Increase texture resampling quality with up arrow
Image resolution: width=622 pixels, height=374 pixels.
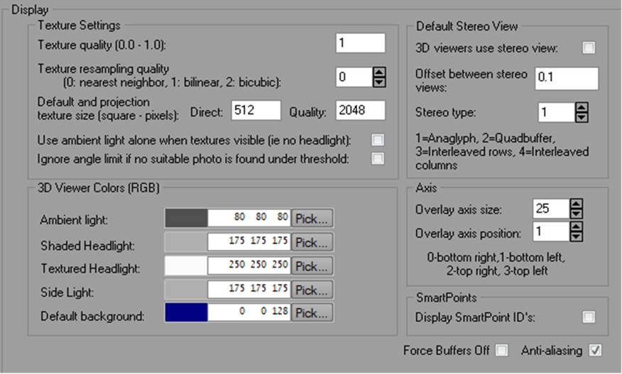pyautogui.click(x=379, y=72)
